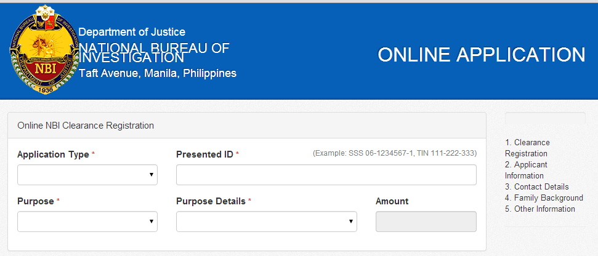Click the Application Type label
Viewport: 598px width, 256px height.
pyautogui.click(x=53, y=154)
